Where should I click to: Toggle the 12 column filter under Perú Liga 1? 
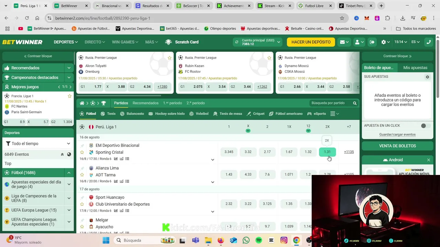point(308,131)
